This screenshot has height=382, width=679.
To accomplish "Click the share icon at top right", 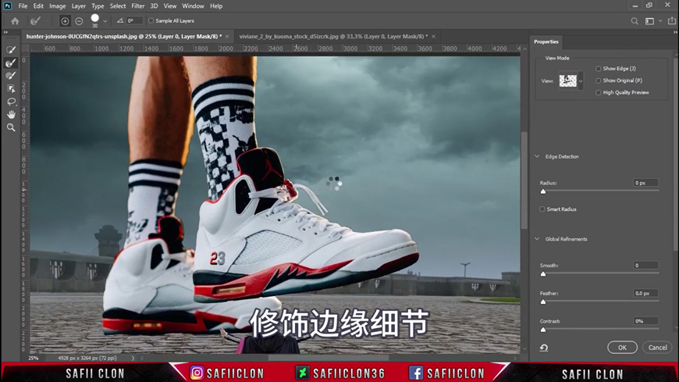I will click(672, 20).
